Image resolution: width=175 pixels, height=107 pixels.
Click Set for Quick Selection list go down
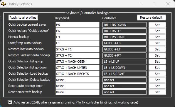(157, 68)
